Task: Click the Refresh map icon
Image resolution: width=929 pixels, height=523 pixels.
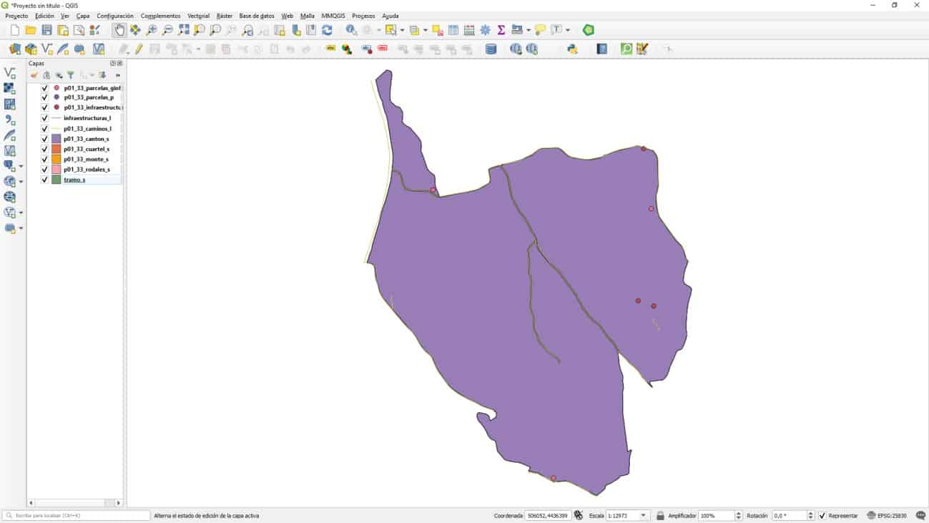Action: [327, 30]
